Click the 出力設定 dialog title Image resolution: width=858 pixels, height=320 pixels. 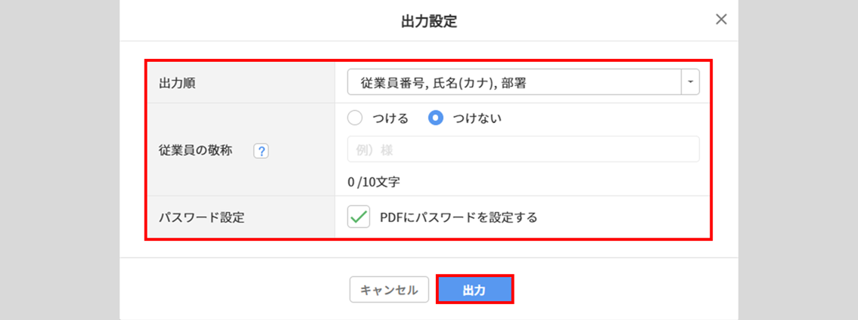tap(429, 21)
